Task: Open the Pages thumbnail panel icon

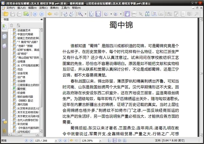Action: (x=5, y=36)
